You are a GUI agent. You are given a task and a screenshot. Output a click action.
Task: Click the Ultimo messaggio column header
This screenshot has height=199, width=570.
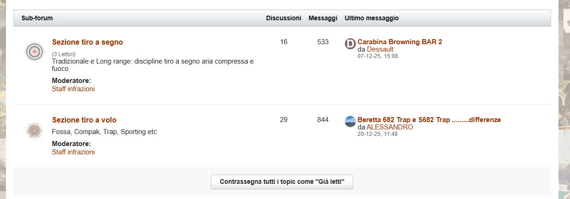click(x=372, y=18)
